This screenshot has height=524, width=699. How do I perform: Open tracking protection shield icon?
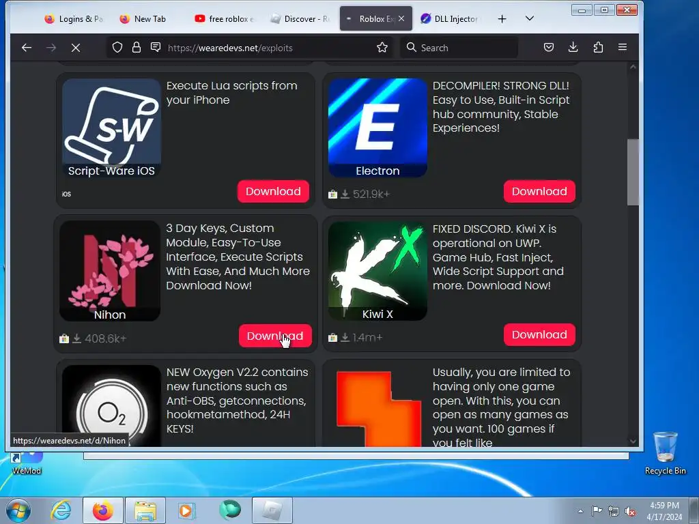(x=117, y=48)
